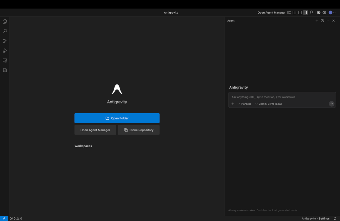
Task: Click the remote window indicator in the status bar
Action: [x=4, y=218]
